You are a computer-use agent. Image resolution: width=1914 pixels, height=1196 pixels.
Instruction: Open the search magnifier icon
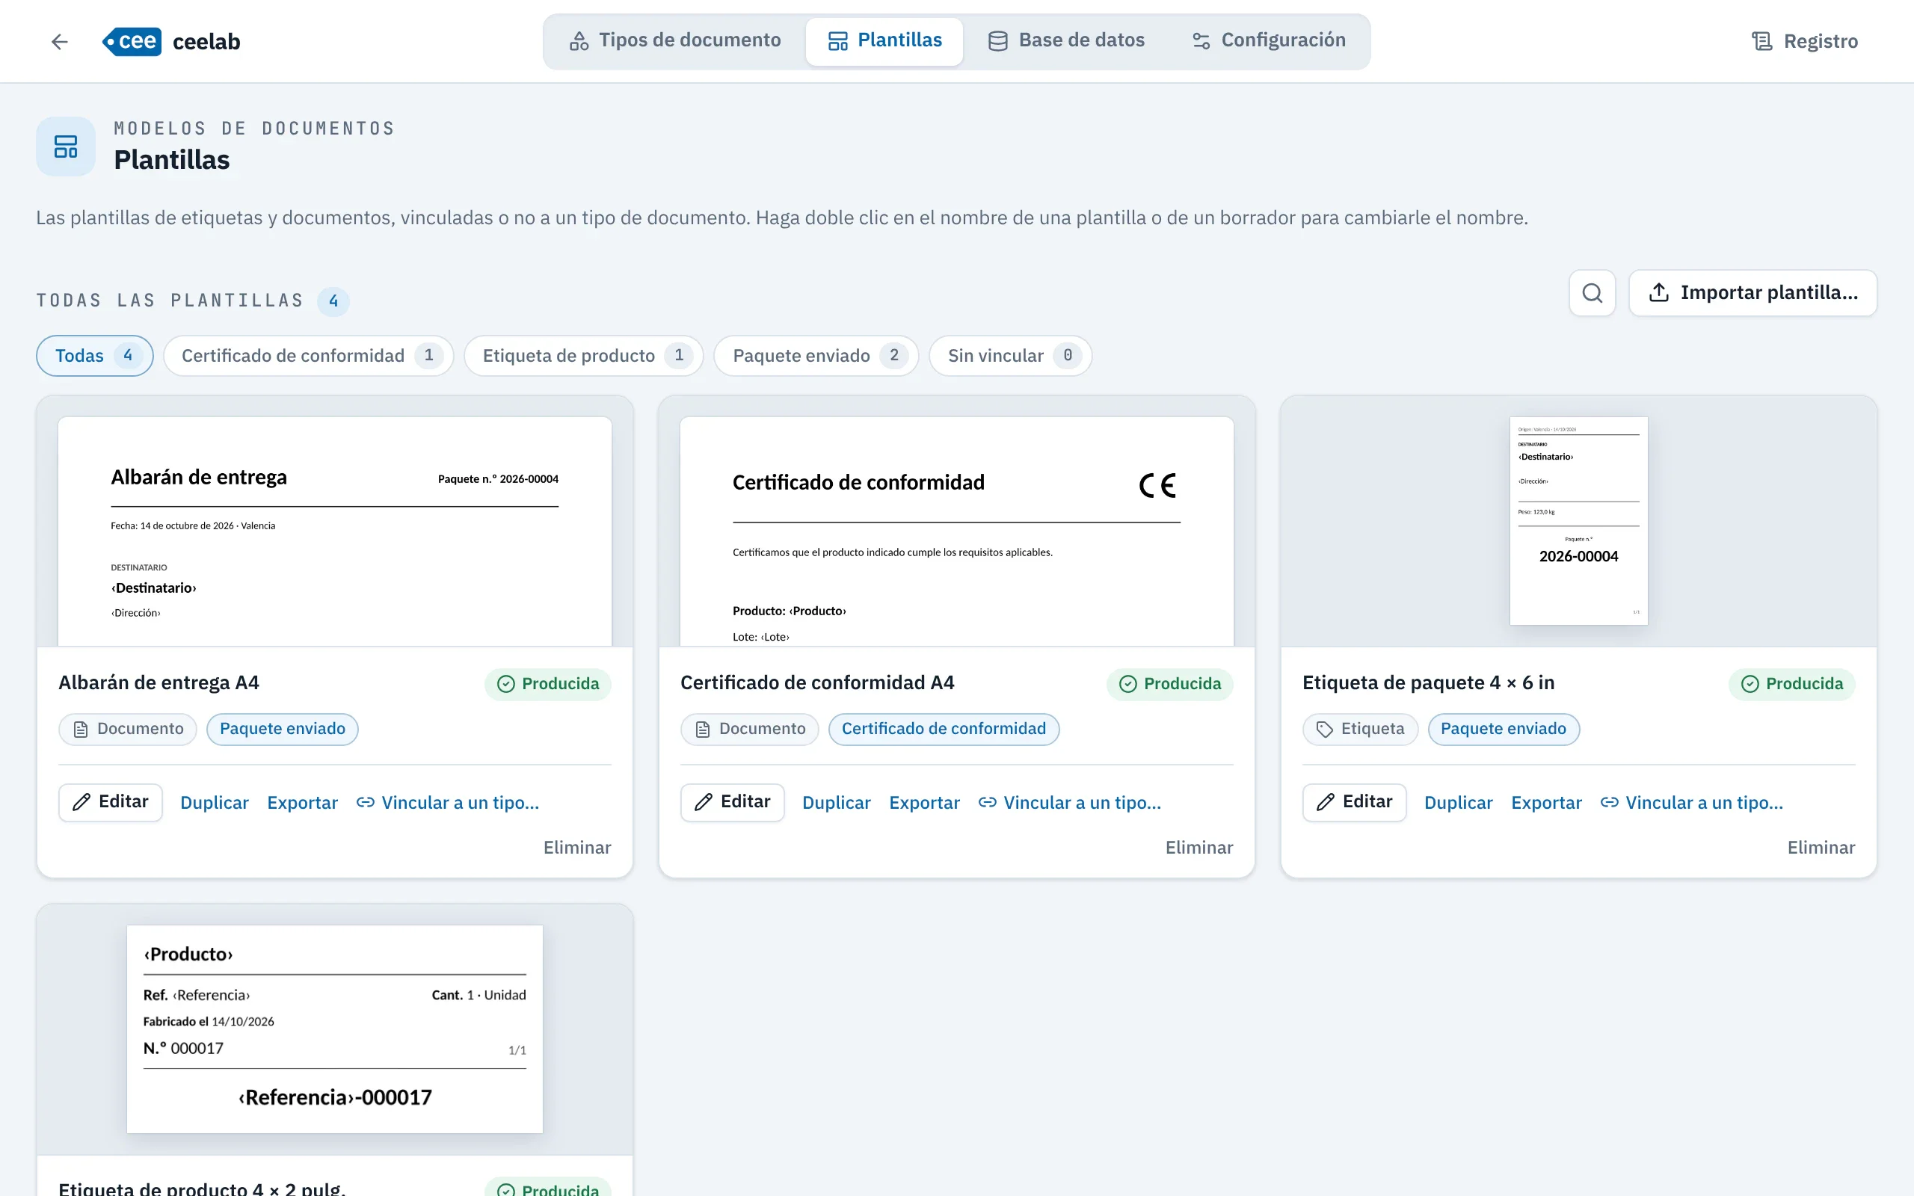[x=1592, y=294]
